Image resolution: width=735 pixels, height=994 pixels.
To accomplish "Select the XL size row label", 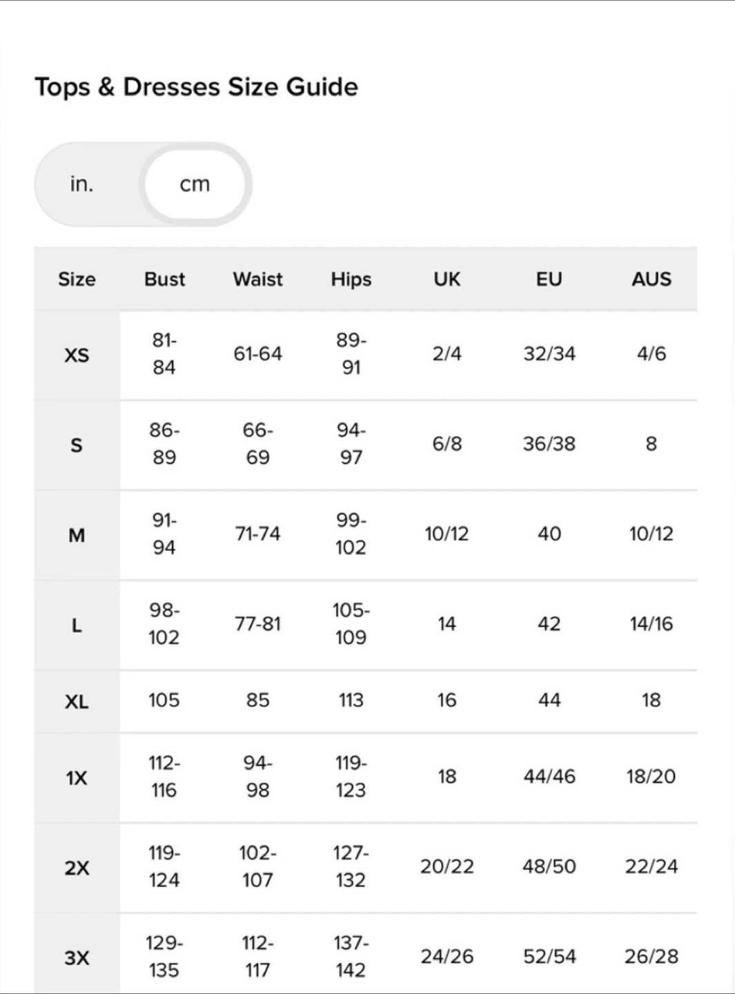I will 77,701.
